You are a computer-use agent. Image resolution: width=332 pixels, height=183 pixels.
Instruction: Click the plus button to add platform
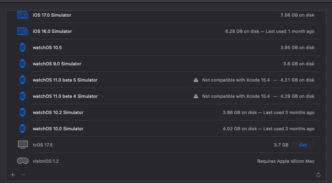[13, 174]
